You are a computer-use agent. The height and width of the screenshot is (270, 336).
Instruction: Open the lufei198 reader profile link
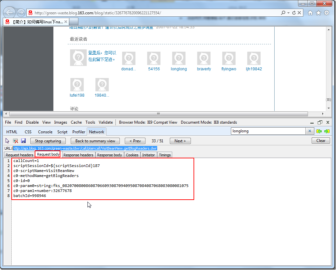77,95
